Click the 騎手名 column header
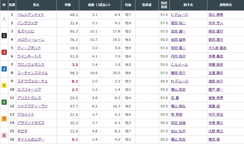This screenshot has width=244, height=144. 188,5
